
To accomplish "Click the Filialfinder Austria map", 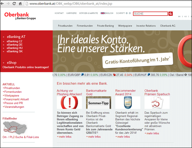I will coord(15,128).
